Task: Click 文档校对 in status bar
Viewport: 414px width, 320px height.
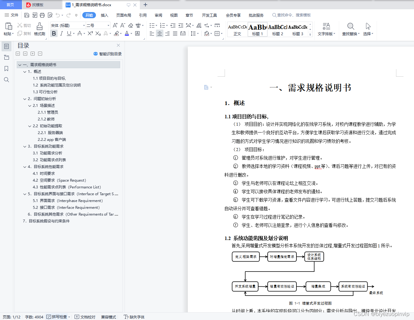Action: click(x=85, y=317)
